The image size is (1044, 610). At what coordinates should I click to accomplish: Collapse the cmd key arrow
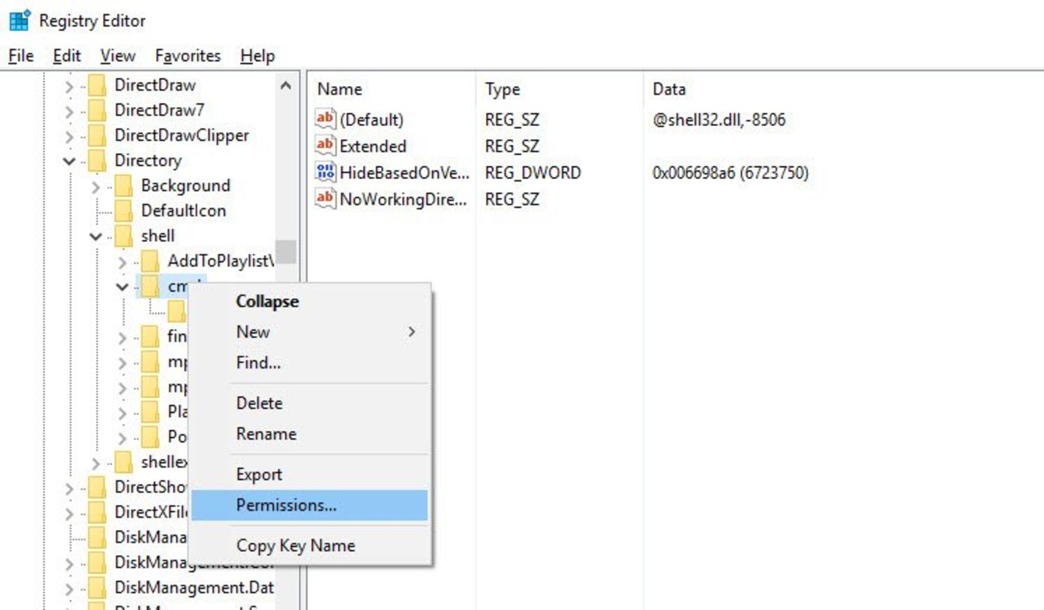tap(122, 286)
